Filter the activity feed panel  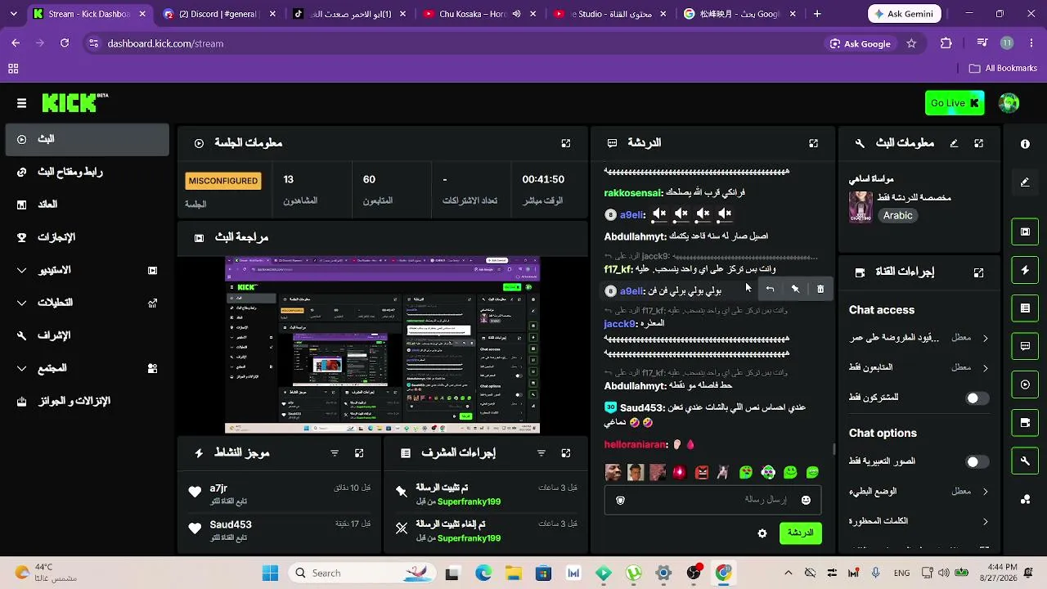(x=335, y=453)
